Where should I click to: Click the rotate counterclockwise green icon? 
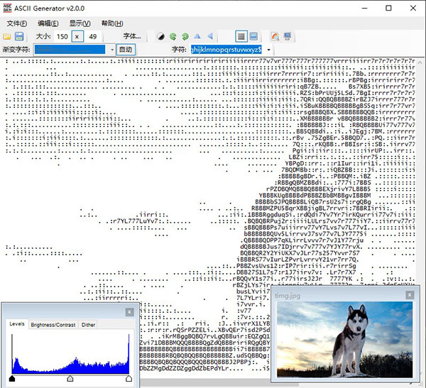click(x=173, y=35)
